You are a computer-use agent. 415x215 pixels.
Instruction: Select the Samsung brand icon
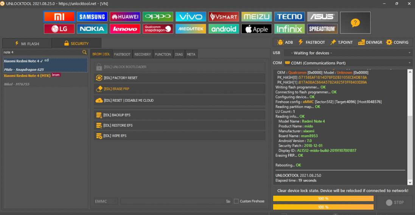coord(92,17)
